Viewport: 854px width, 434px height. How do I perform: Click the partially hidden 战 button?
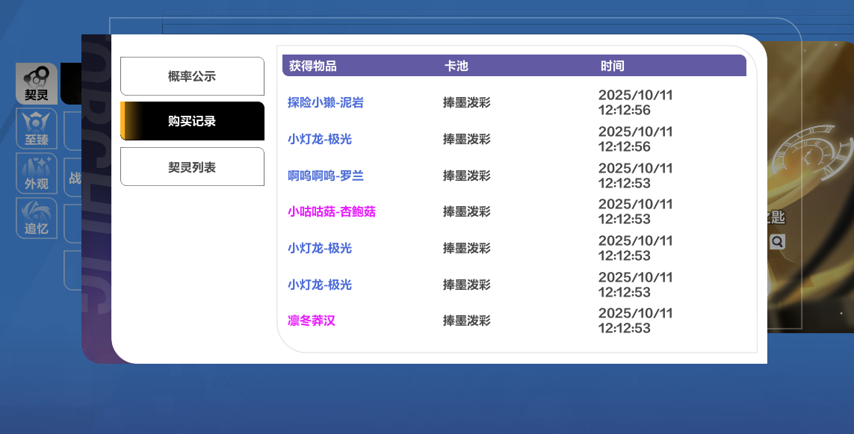tap(74, 178)
